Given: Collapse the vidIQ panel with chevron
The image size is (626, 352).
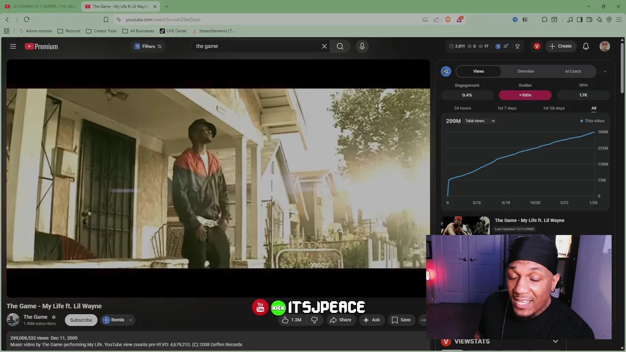Looking at the screenshot, I should 605,71.
